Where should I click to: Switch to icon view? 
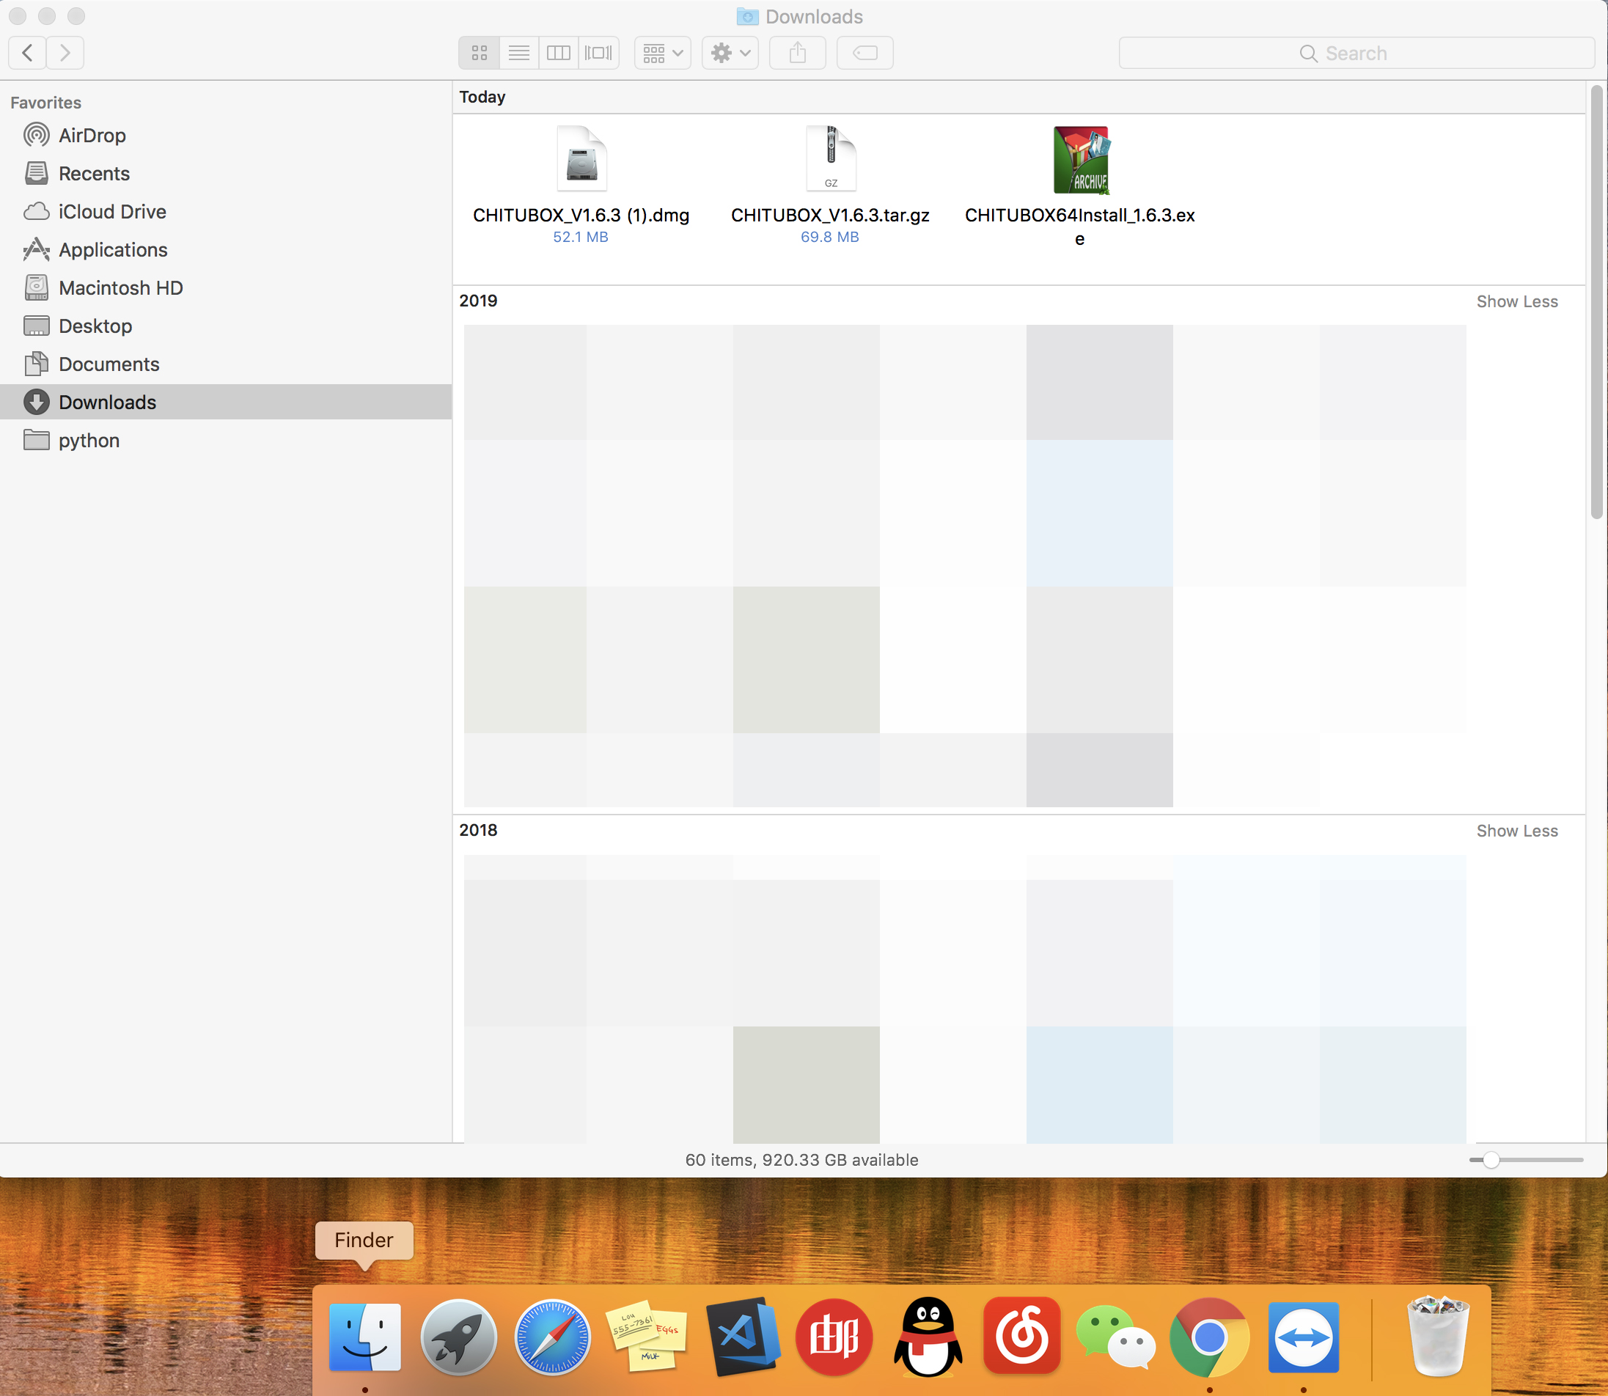pyautogui.click(x=479, y=53)
